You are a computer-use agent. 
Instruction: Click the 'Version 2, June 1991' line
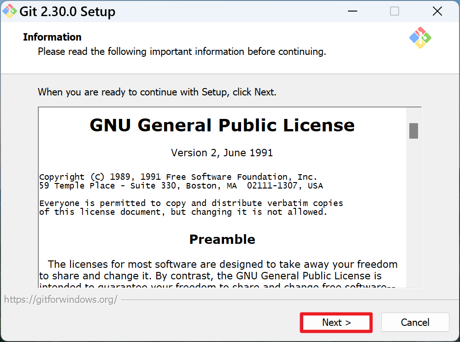(222, 153)
